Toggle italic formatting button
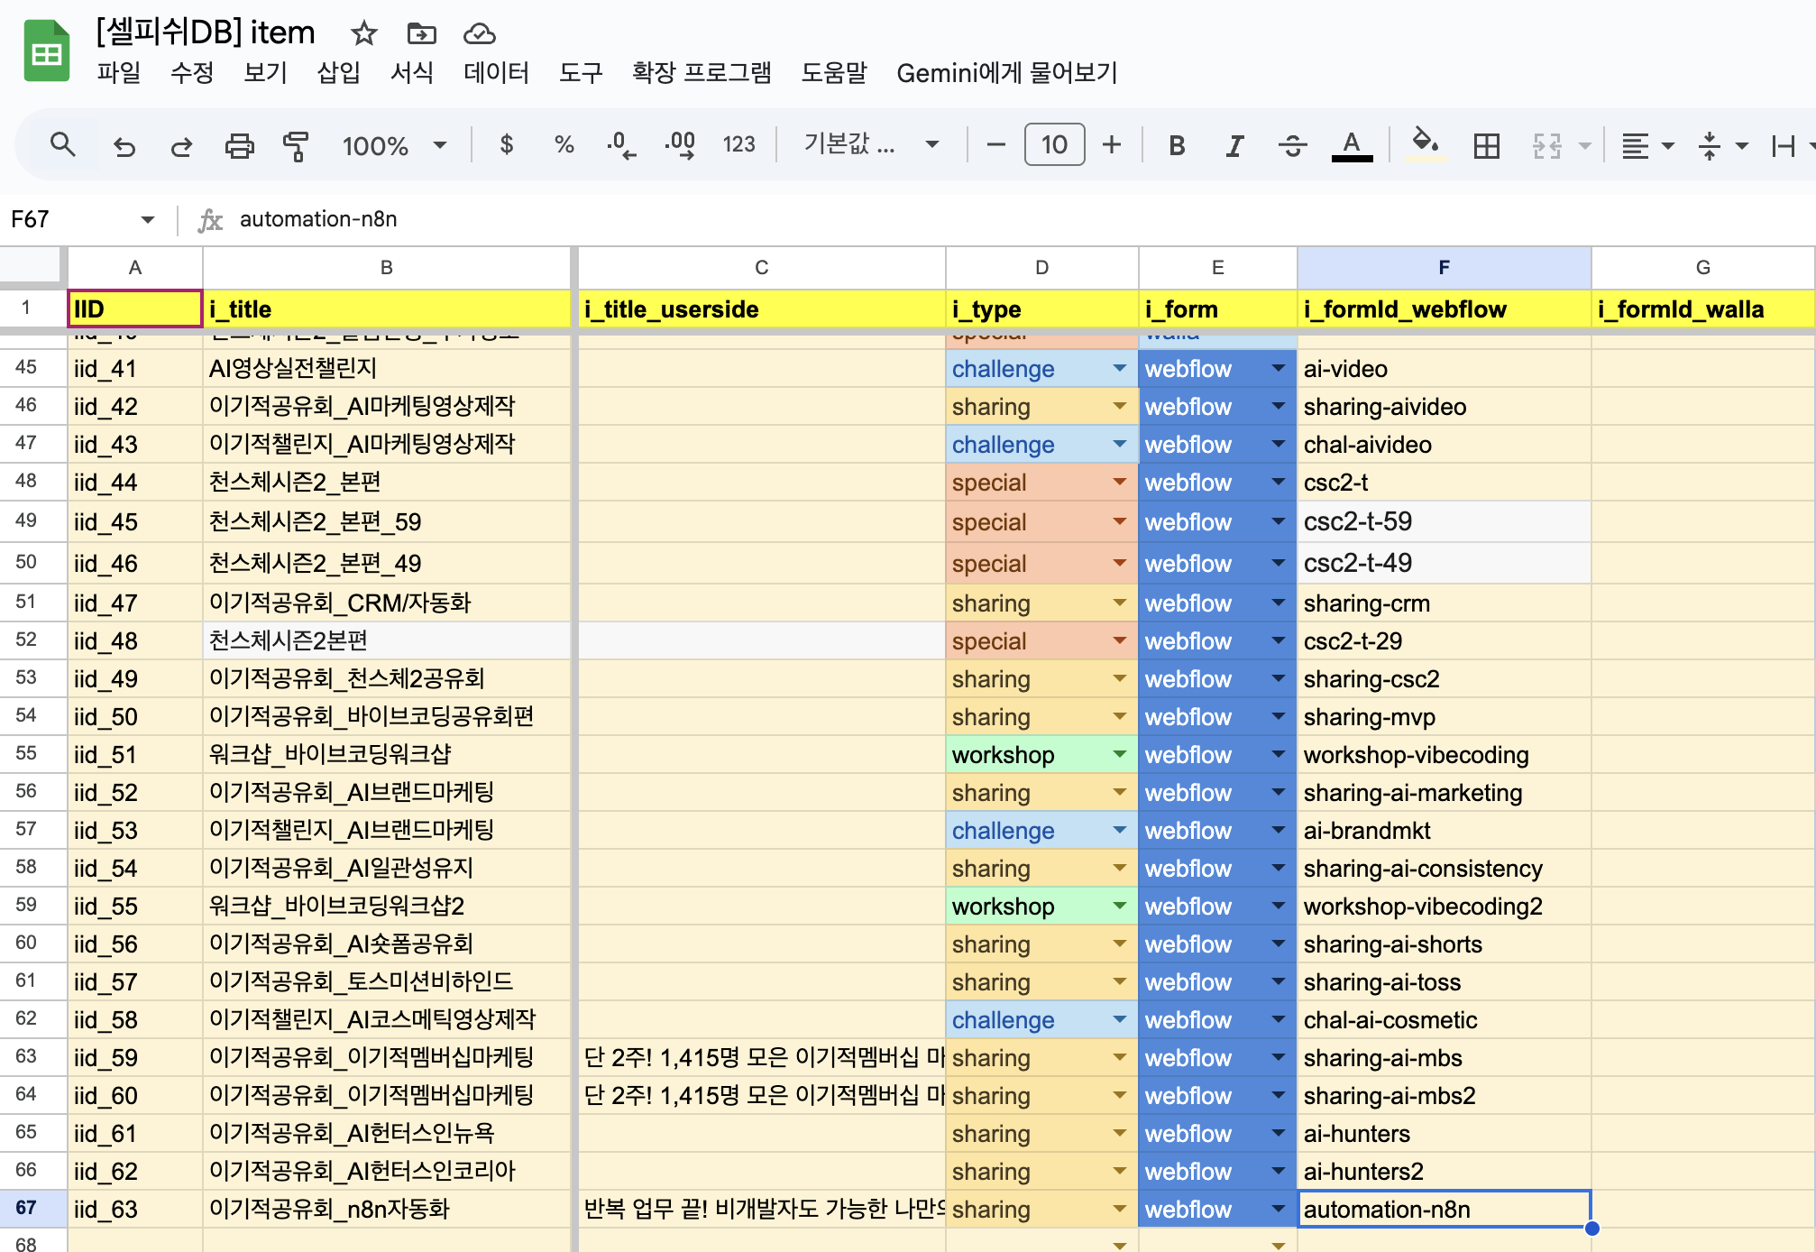This screenshot has width=1816, height=1252. [1234, 145]
